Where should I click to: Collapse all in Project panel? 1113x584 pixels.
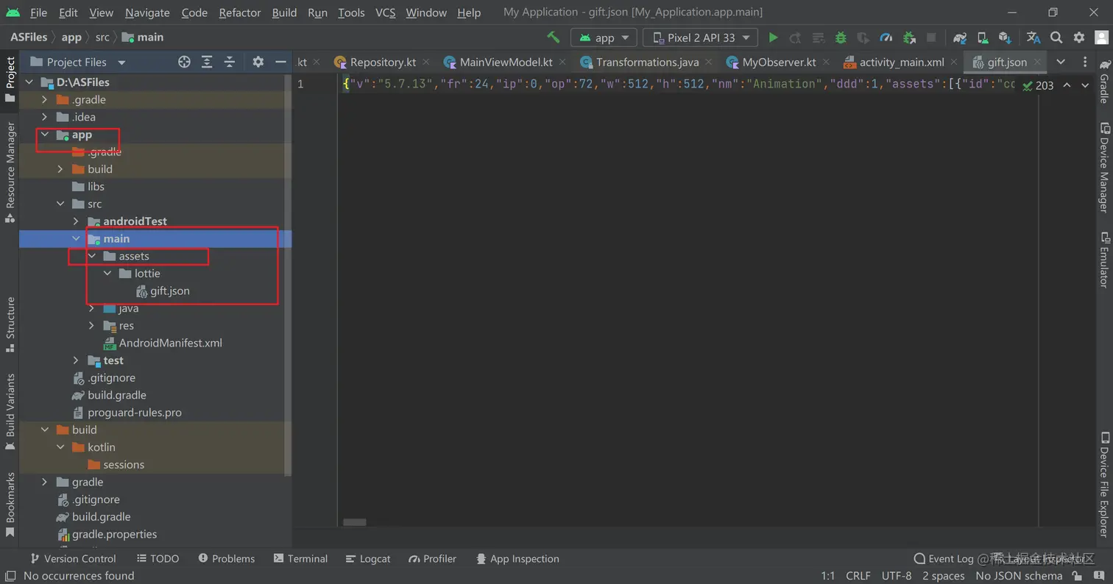230,62
